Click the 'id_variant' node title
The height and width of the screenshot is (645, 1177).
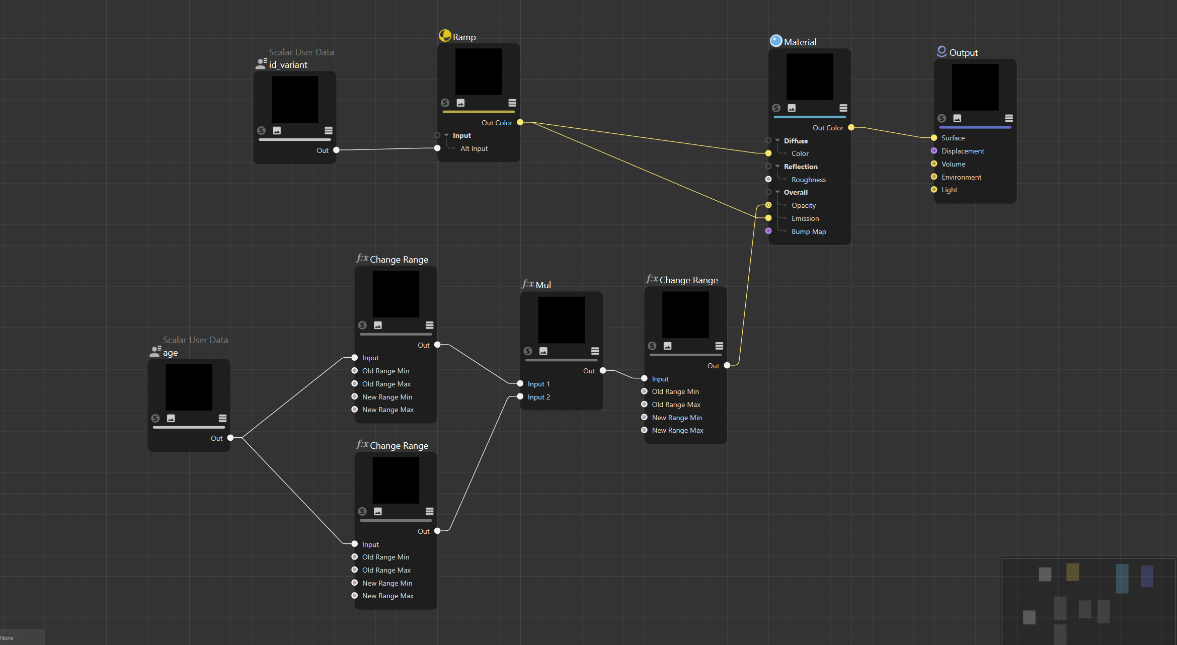click(288, 65)
